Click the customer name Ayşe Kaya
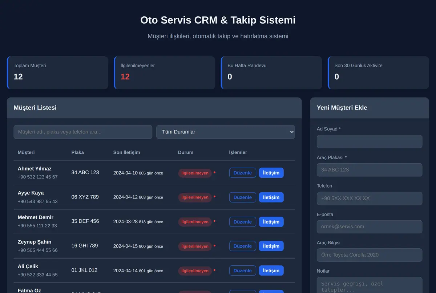This screenshot has height=293, width=436. (x=31, y=193)
